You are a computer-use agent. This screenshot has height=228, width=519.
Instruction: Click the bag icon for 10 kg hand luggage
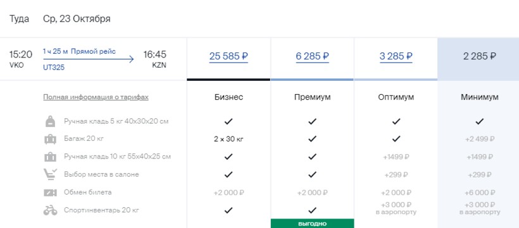50,157
